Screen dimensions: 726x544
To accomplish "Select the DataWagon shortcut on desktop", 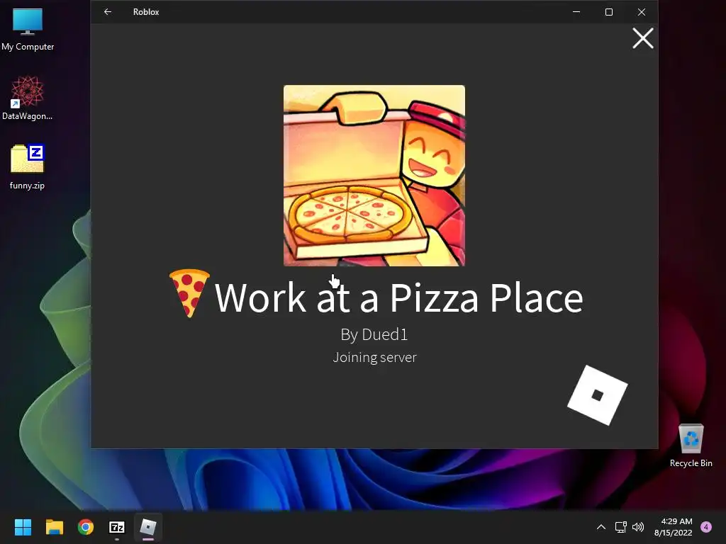I will (x=28, y=98).
